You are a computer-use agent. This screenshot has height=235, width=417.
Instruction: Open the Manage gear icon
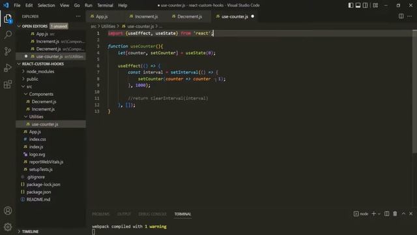click(8, 227)
